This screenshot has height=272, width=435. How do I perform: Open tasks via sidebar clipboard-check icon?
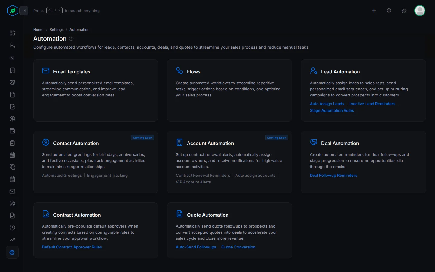click(x=12, y=143)
